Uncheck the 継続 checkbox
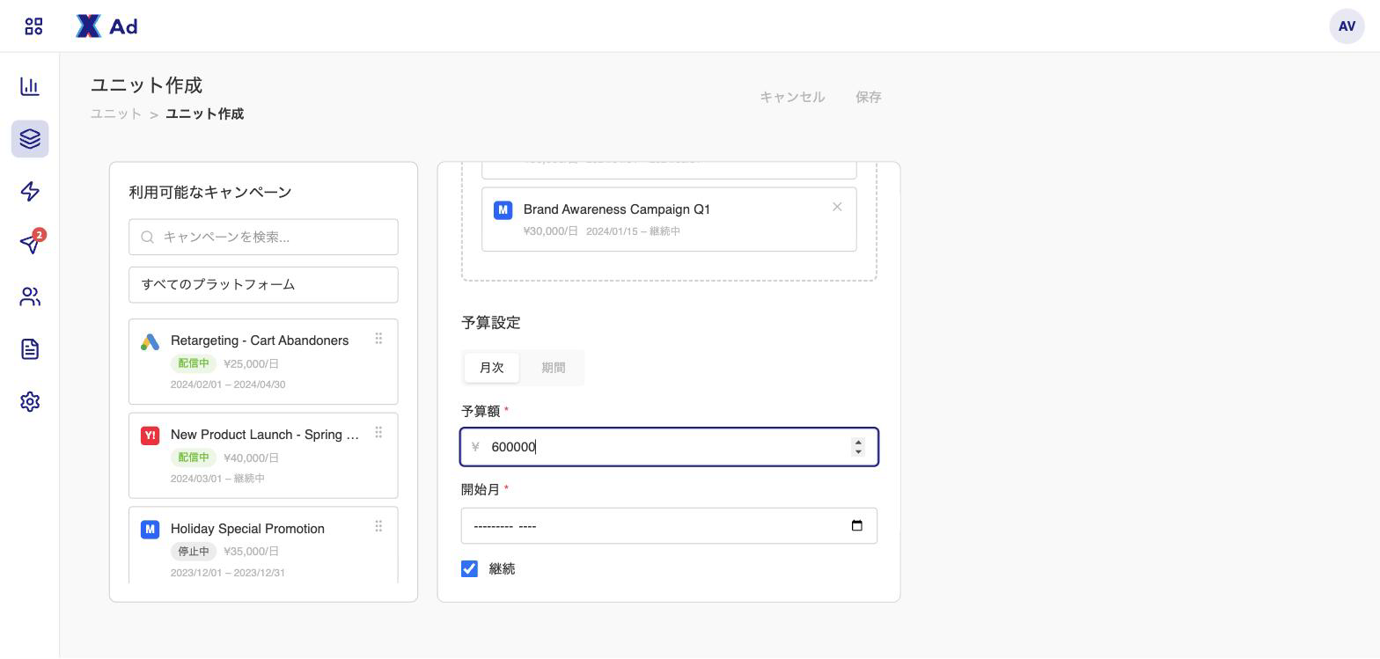 click(x=469, y=569)
